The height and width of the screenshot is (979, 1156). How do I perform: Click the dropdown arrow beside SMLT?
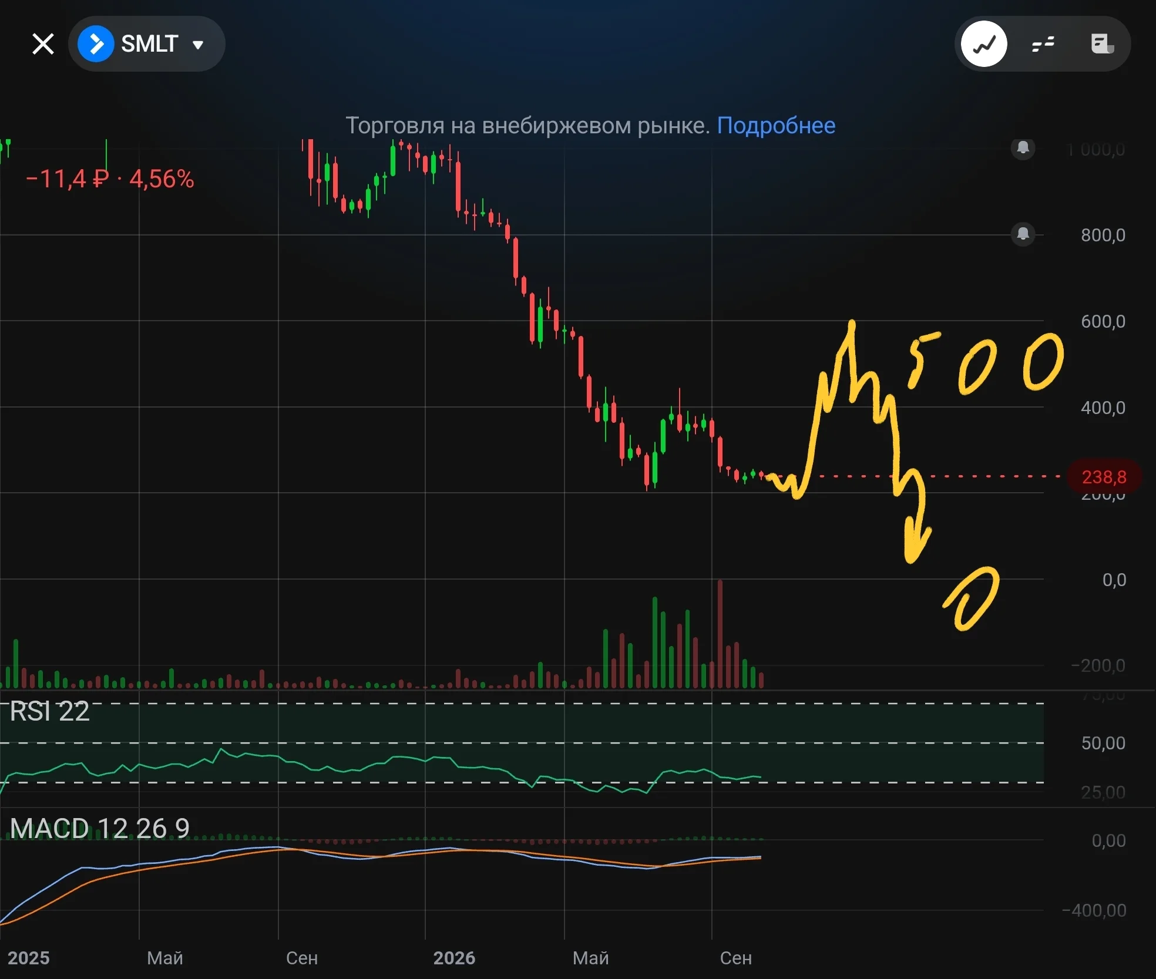point(198,45)
